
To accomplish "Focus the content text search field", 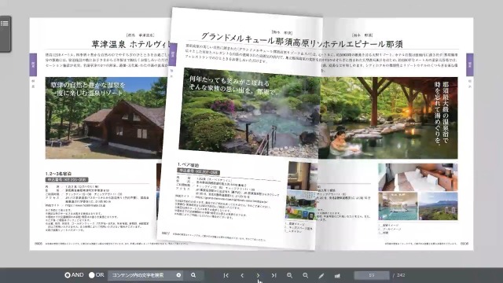I will [x=145, y=275].
